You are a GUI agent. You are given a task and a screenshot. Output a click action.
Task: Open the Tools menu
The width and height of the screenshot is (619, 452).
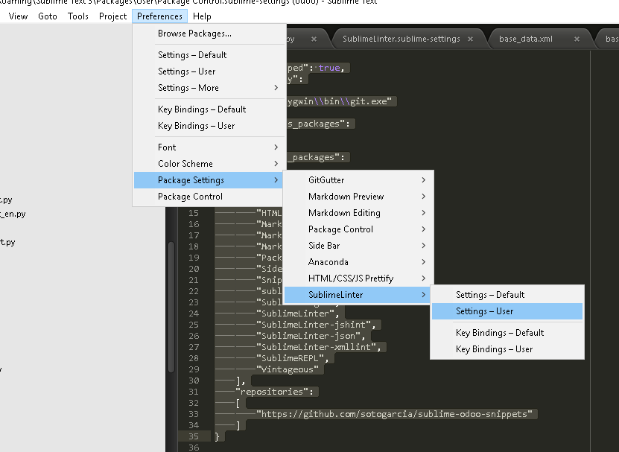[x=77, y=16]
